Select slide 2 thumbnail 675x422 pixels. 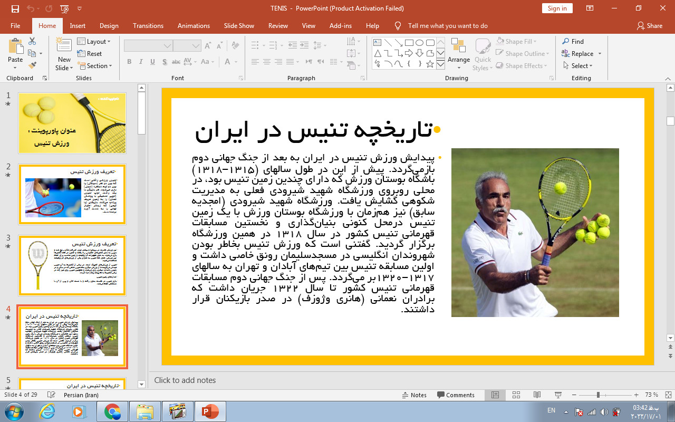[72, 194]
